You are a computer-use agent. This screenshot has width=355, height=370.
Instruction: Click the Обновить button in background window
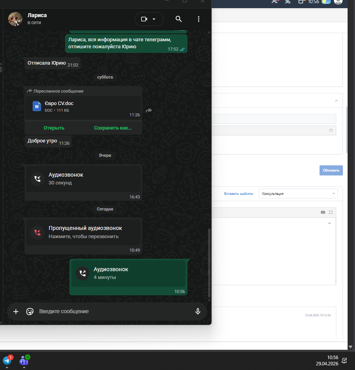pos(331,170)
